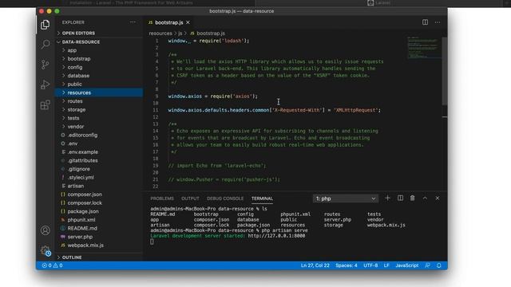Image resolution: width=511 pixels, height=287 pixels.
Task: Click Ln 27, Col 22 status item
Action: (x=315, y=265)
